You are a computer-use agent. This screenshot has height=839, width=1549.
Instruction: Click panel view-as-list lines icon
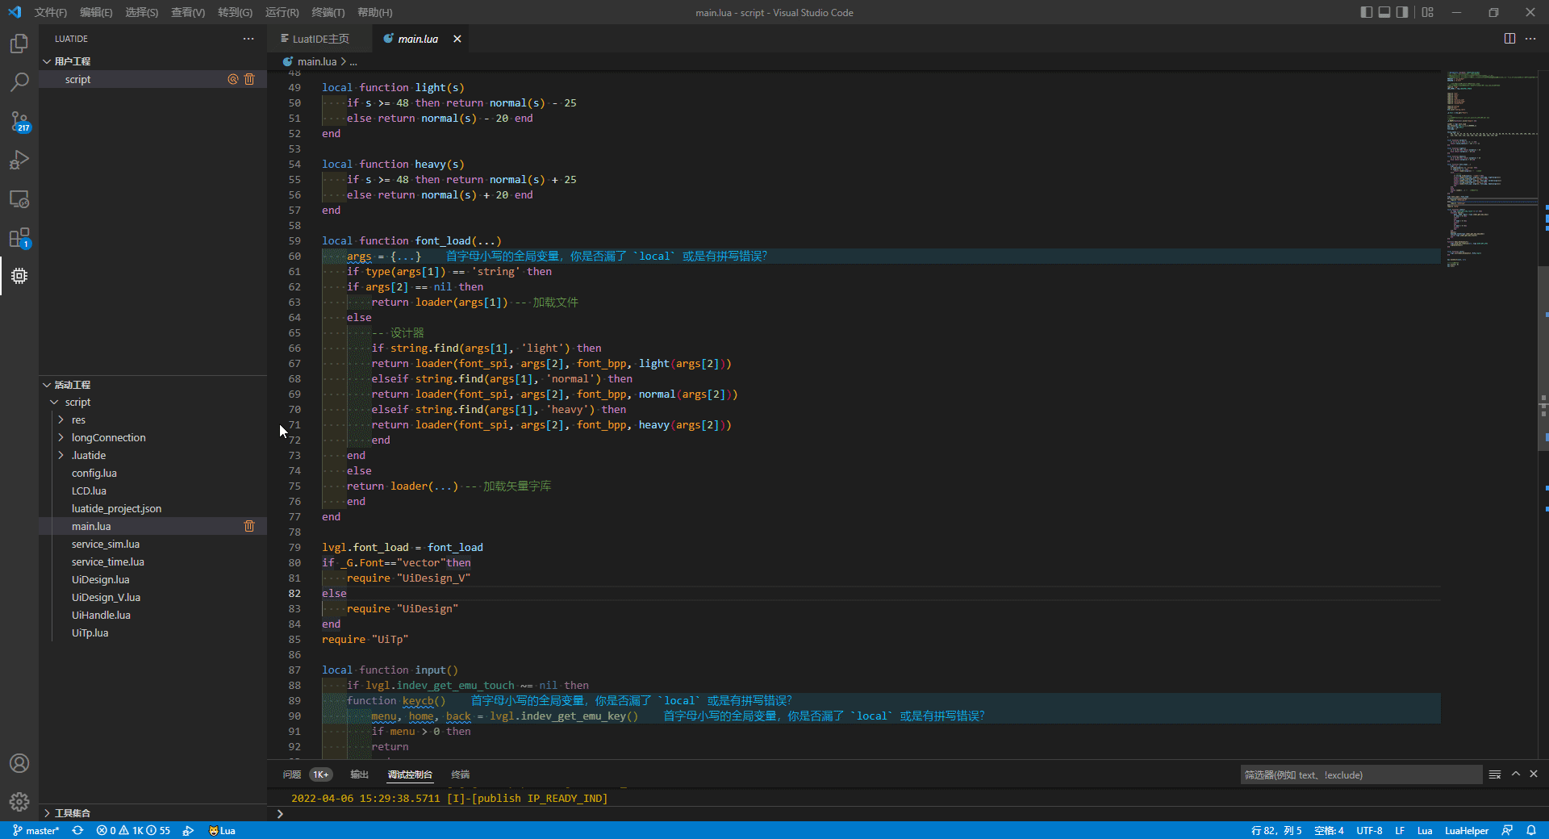[1495, 774]
